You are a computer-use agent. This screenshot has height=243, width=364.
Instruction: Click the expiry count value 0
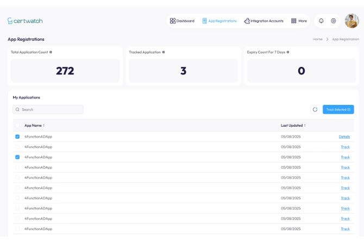pos(302,71)
